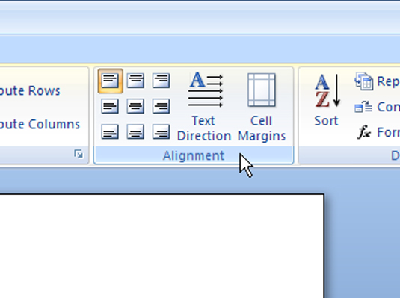The image size is (400, 298).
Task: Click the Sort A-Z button
Action: [x=327, y=99]
